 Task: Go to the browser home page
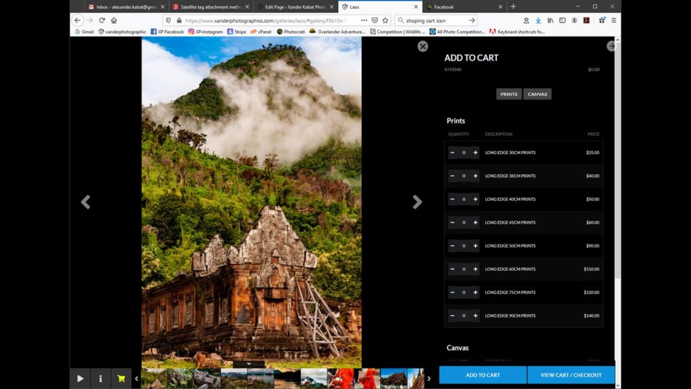click(x=113, y=20)
